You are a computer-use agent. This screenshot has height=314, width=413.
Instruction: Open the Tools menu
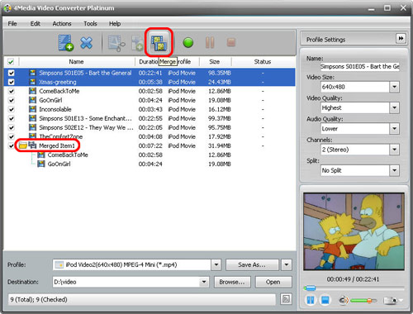pos(90,23)
